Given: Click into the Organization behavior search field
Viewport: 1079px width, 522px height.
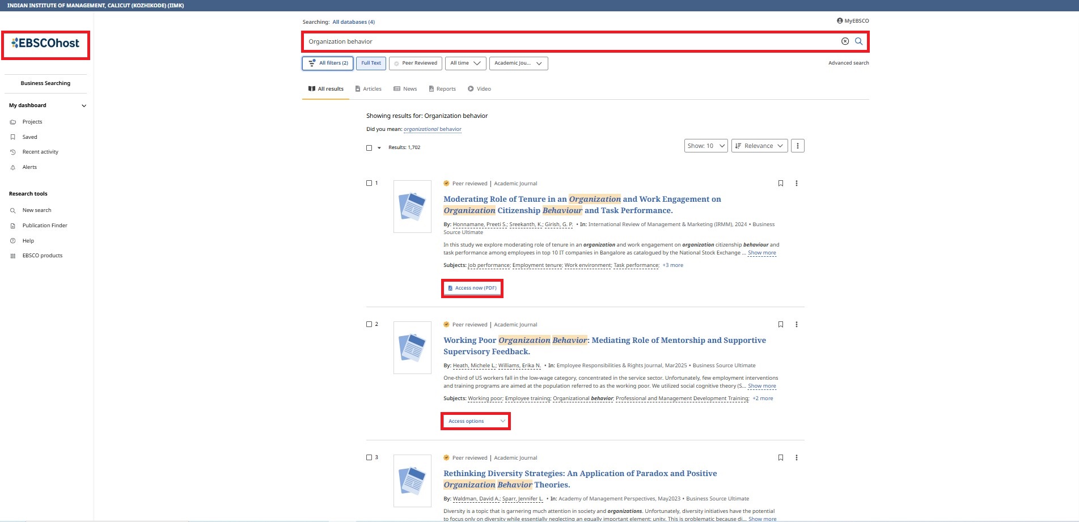Looking at the screenshot, I should [567, 41].
